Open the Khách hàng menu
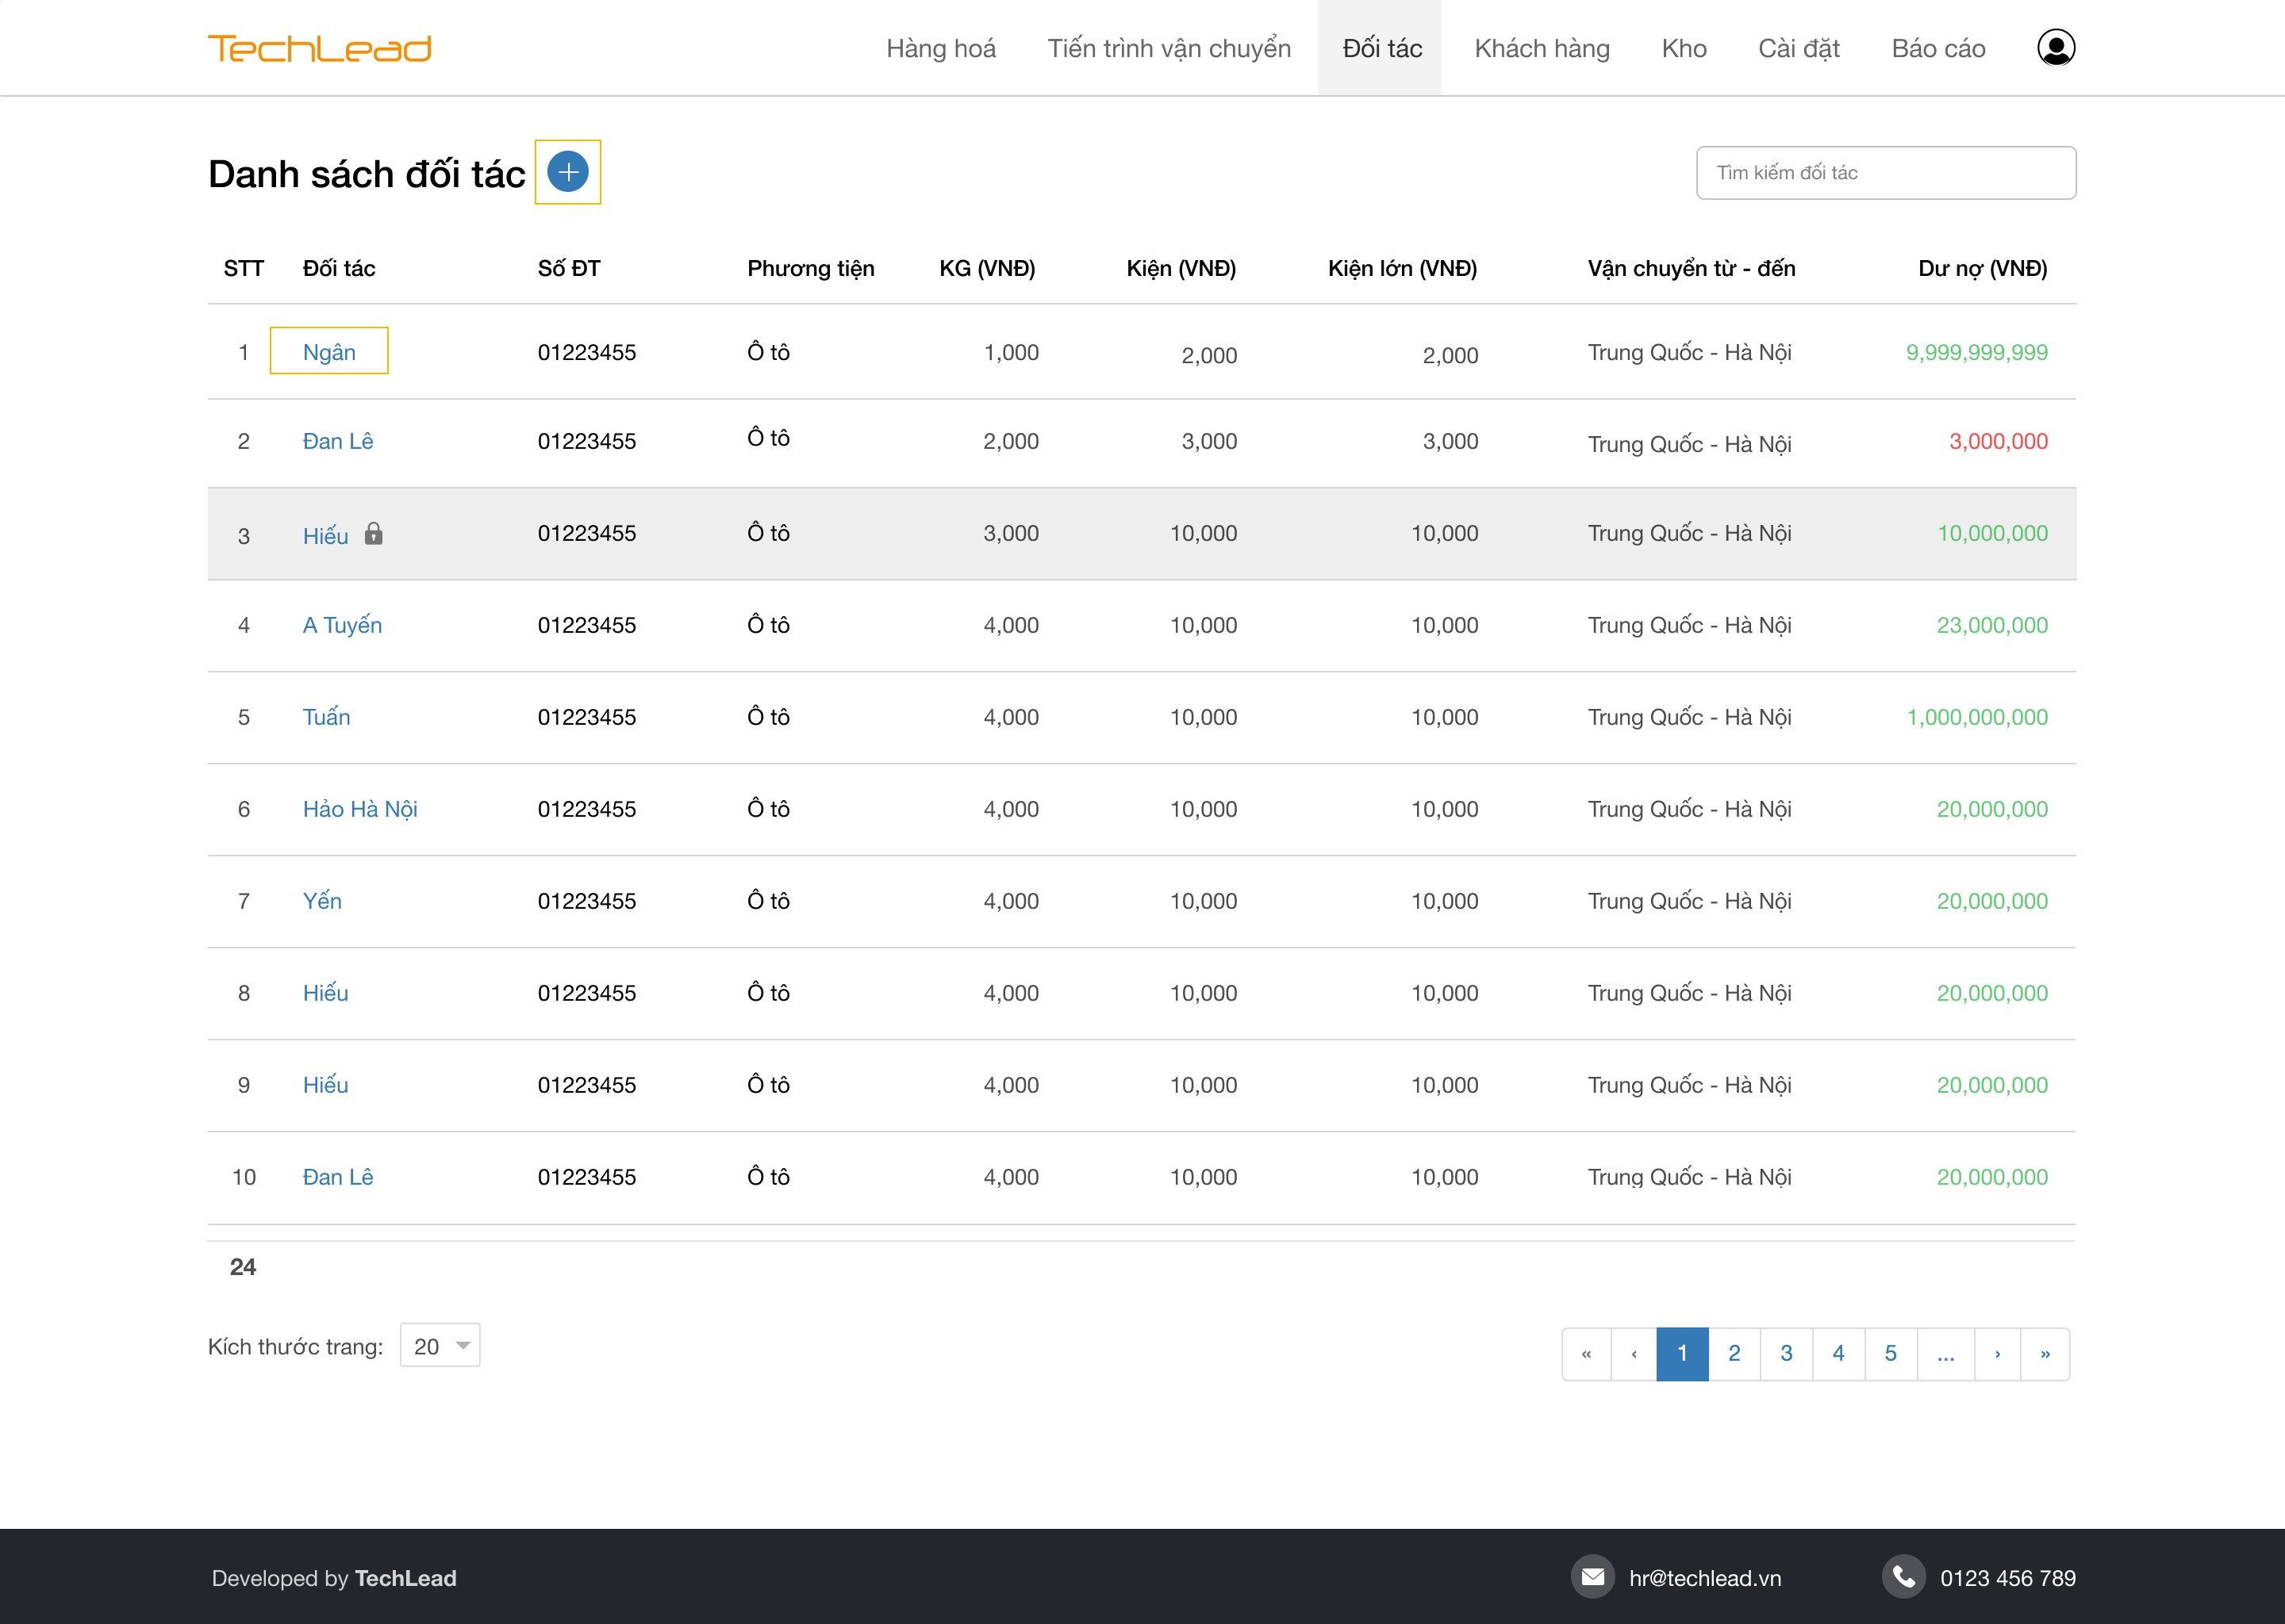2285x1624 pixels. [x=1542, y=48]
